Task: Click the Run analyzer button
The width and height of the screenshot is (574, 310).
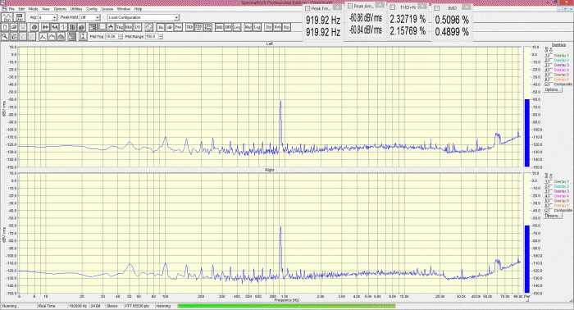Action: (7, 17)
